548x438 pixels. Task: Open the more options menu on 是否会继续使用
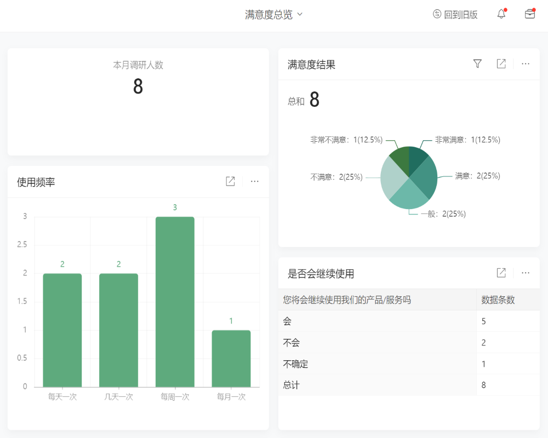pyautogui.click(x=525, y=273)
